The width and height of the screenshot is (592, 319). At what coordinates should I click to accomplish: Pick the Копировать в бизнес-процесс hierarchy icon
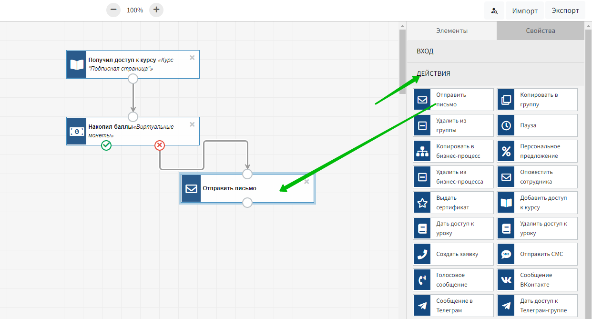tap(422, 151)
